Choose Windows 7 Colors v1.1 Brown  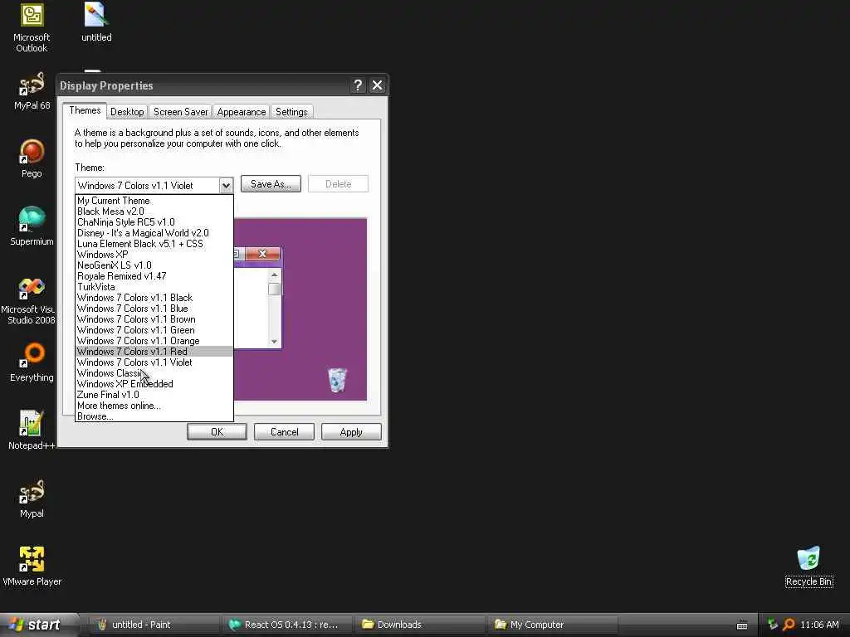154,319
